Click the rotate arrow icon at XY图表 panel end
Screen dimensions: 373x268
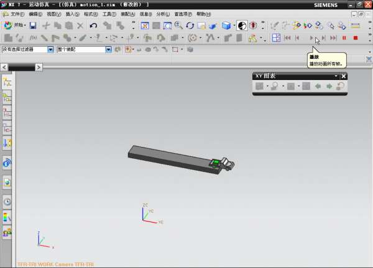point(340,86)
